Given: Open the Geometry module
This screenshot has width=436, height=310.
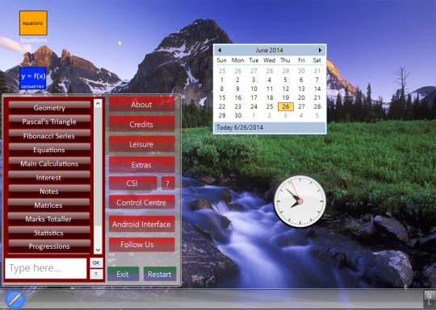Looking at the screenshot, I should (x=49, y=108).
